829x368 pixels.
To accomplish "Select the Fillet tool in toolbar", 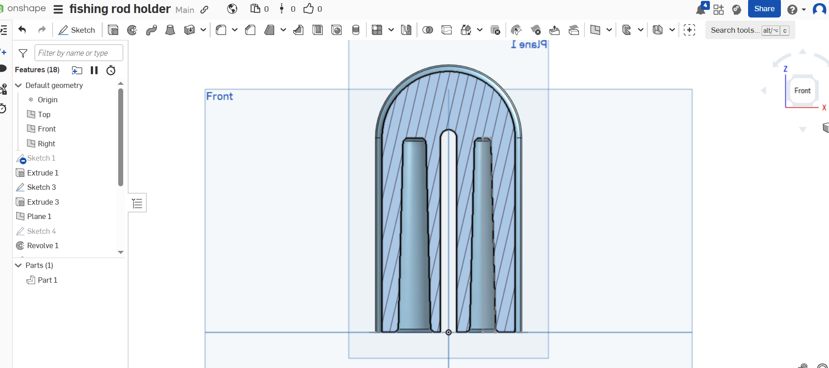I will pyautogui.click(x=221, y=30).
